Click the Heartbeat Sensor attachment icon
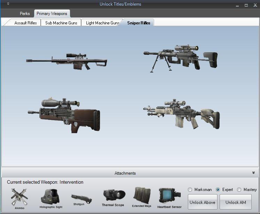This screenshot has width=260, height=214. tap(169, 198)
